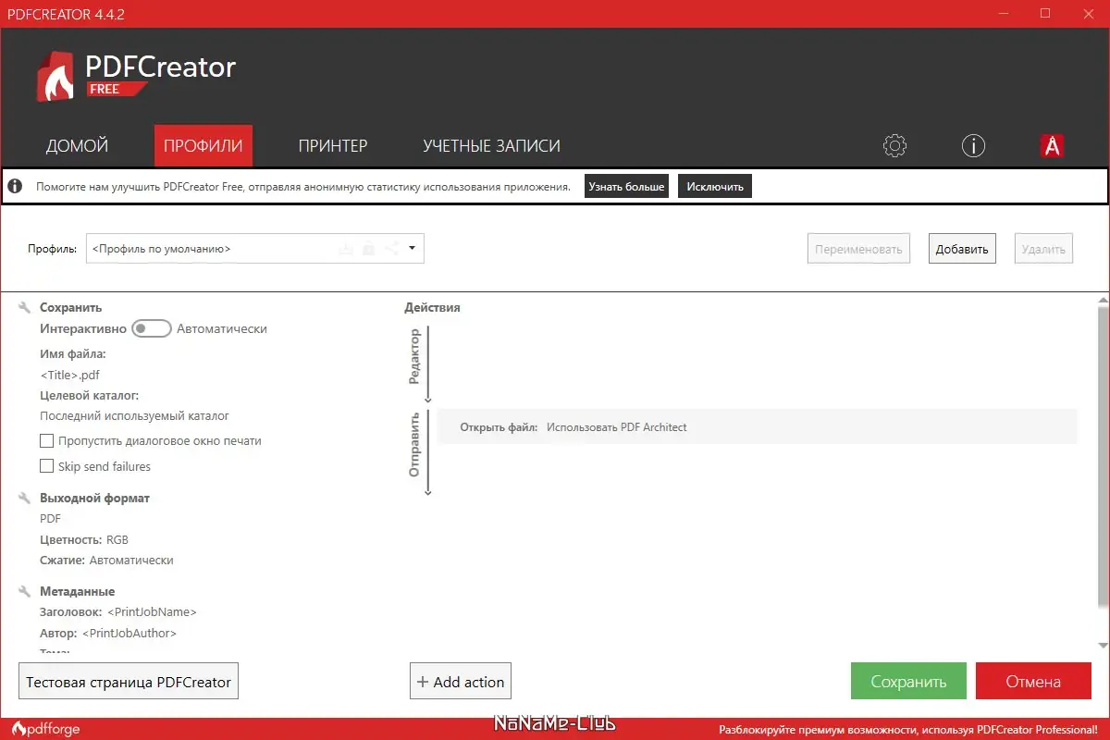The width and height of the screenshot is (1110, 740).
Task: Click the pdfforge logo in footer
Action: point(45,729)
